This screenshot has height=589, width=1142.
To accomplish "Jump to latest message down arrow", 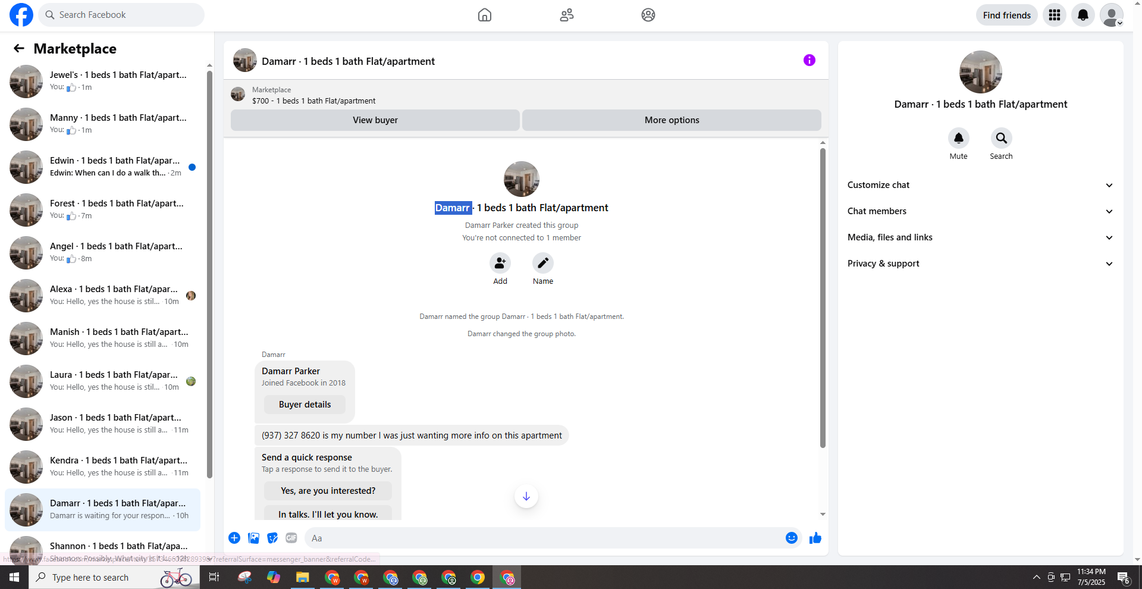I will coord(526,496).
